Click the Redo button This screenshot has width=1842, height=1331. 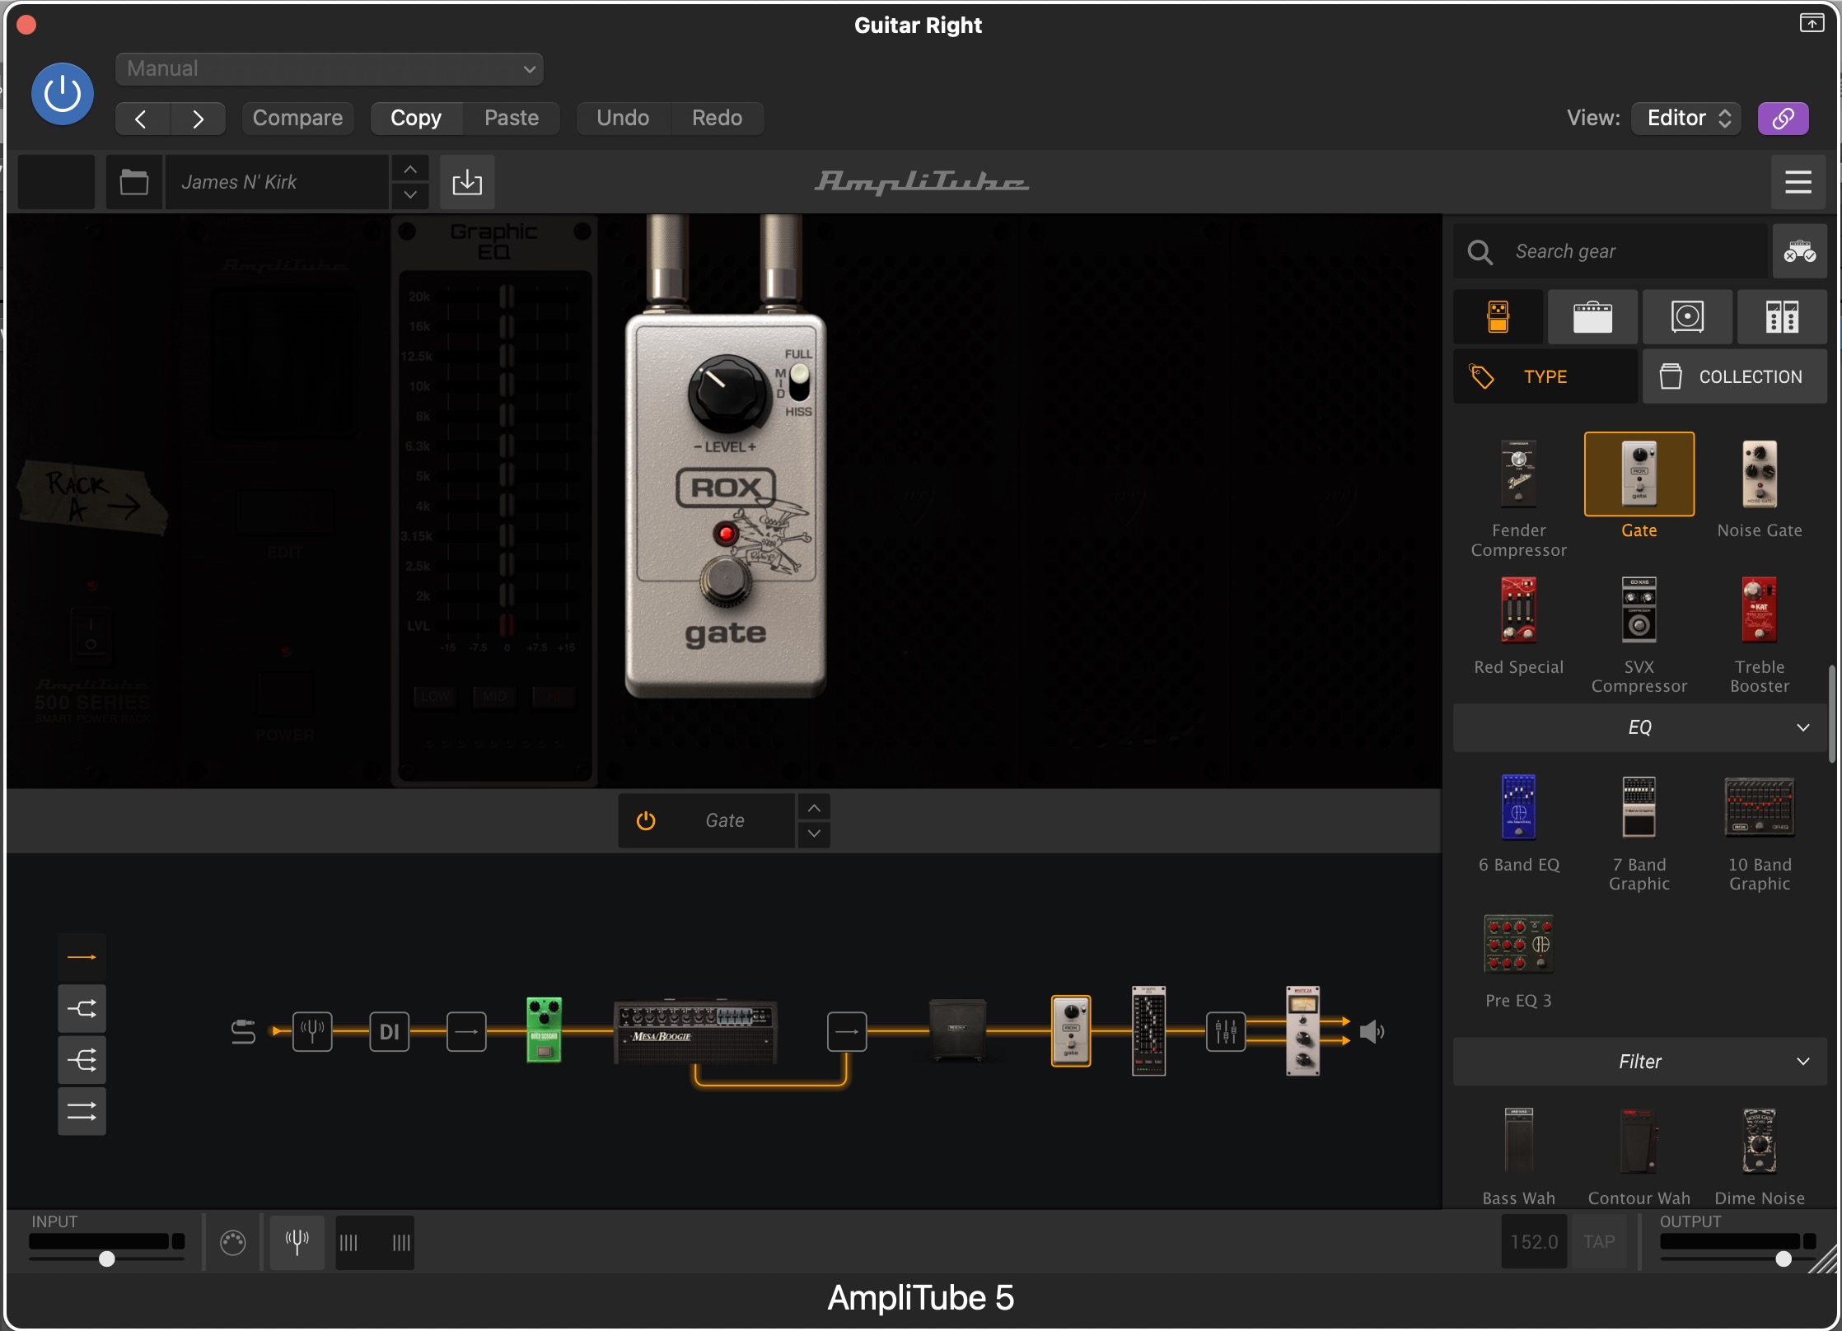pyautogui.click(x=717, y=119)
